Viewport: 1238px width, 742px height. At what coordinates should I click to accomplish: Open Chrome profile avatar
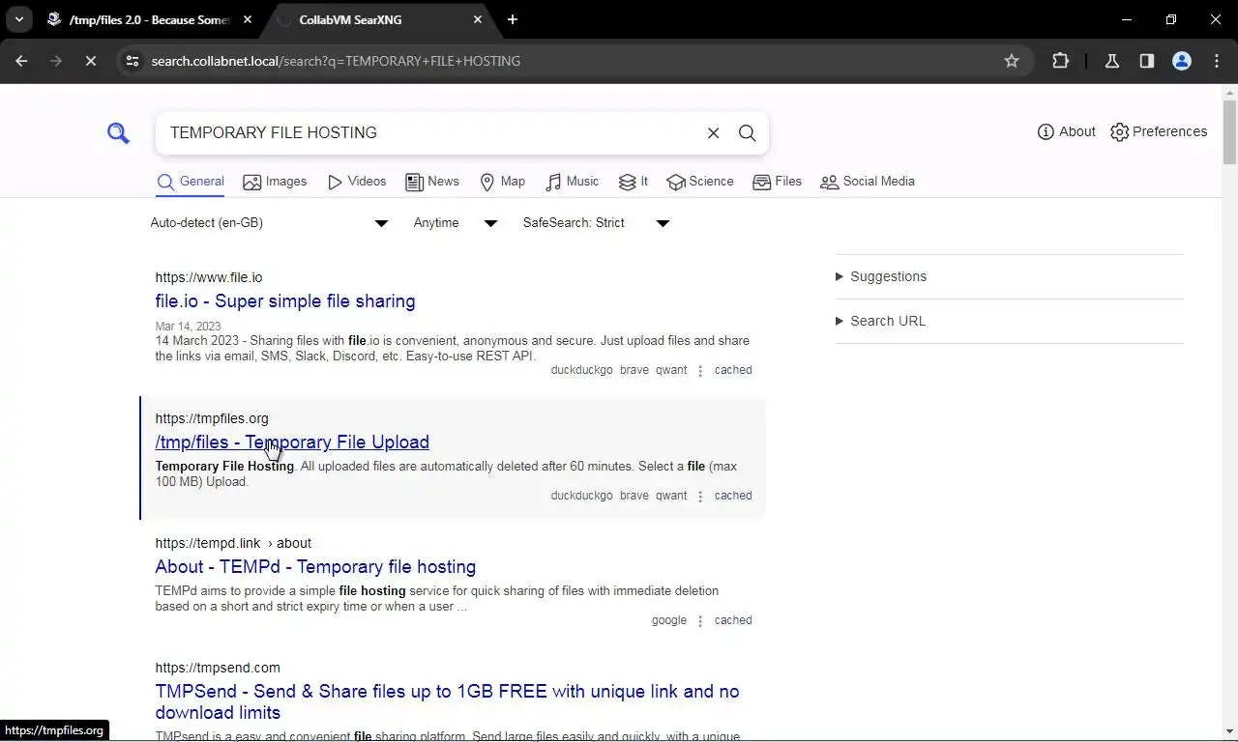coord(1182,61)
